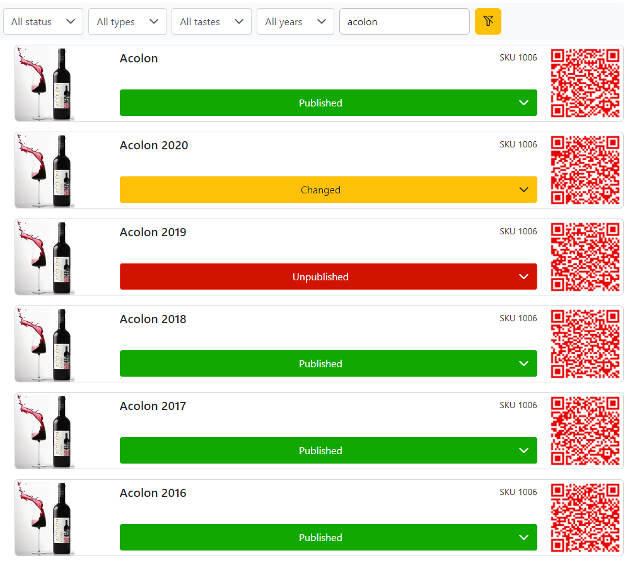
Task: Click the Acolon 2020 title
Action: (154, 146)
